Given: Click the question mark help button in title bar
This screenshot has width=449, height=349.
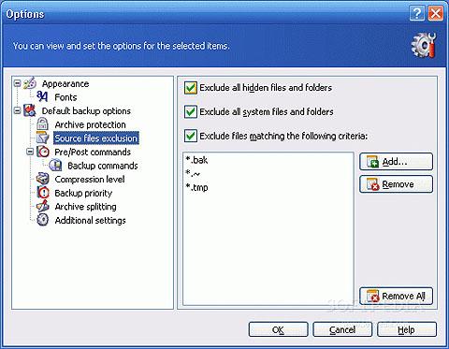Looking at the screenshot, I should click(x=417, y=14).
